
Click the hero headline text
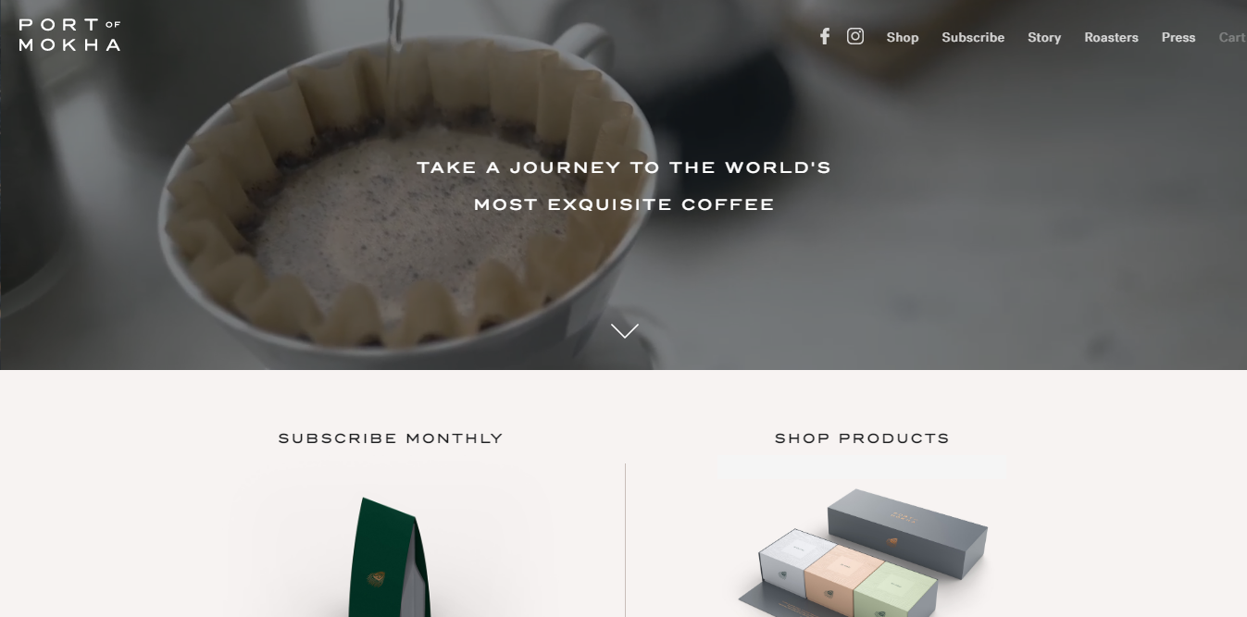[624, 185]
